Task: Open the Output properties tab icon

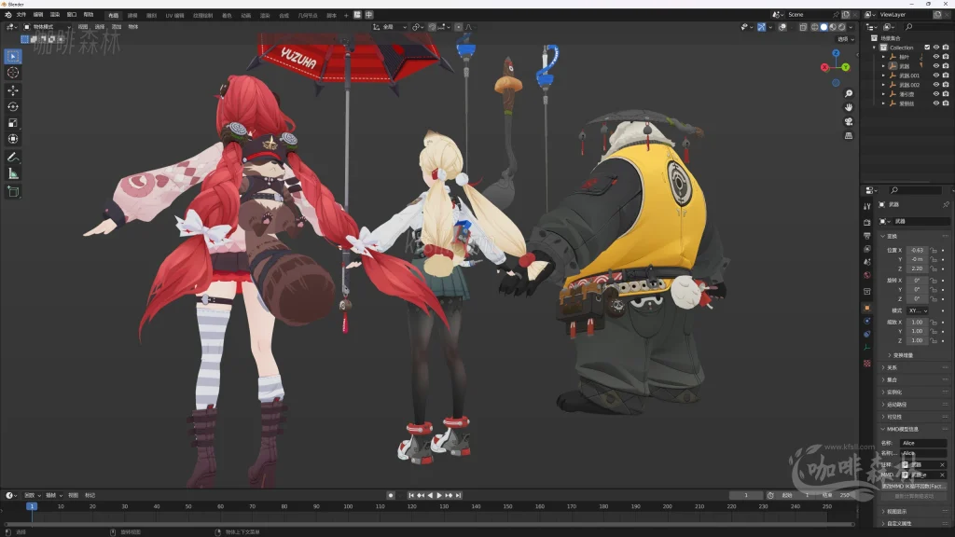Action: point(867,236)
